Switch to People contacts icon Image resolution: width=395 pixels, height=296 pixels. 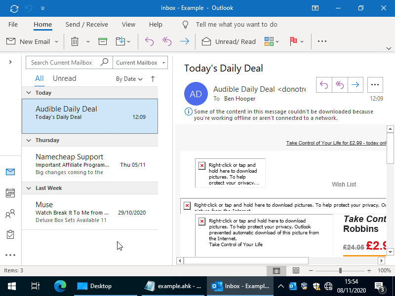click(x=10, y=214)
